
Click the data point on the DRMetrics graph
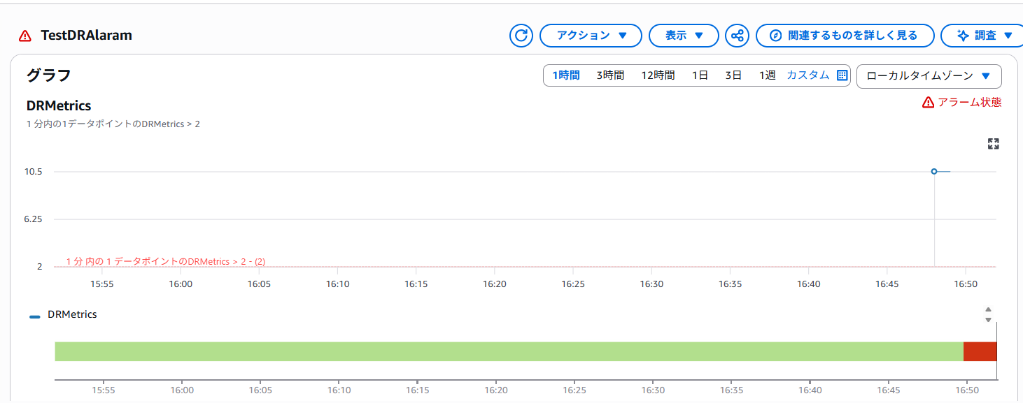[x=934, y=171]
